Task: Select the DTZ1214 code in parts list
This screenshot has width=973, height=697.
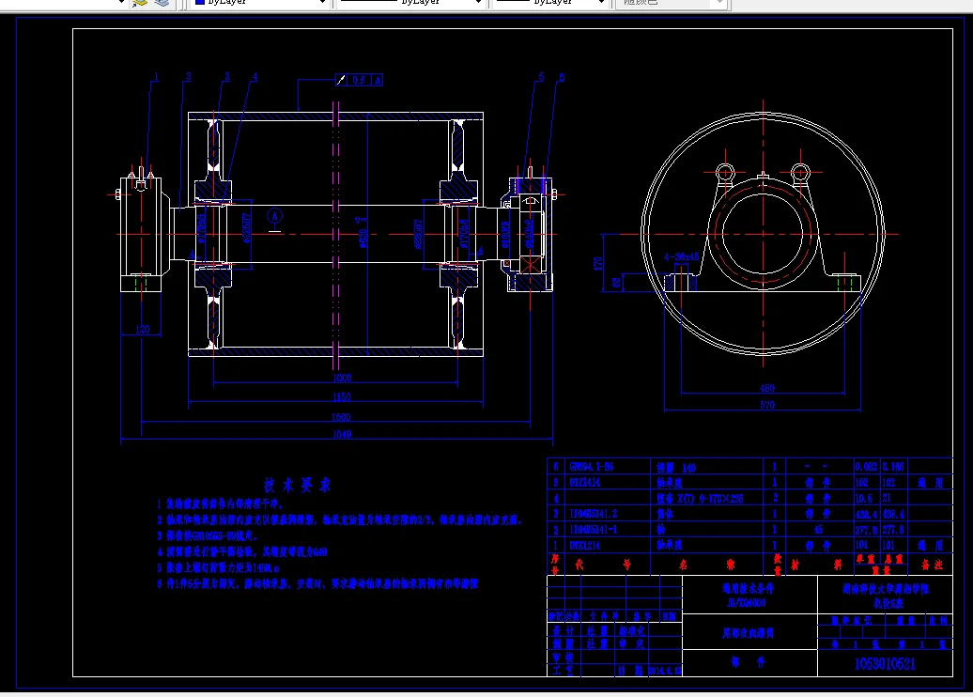Action: [x=584, y=546]
